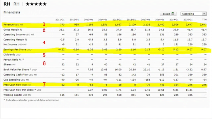Click the Payout Ratio % row label

pyautogui.click(x=14, y=60)
